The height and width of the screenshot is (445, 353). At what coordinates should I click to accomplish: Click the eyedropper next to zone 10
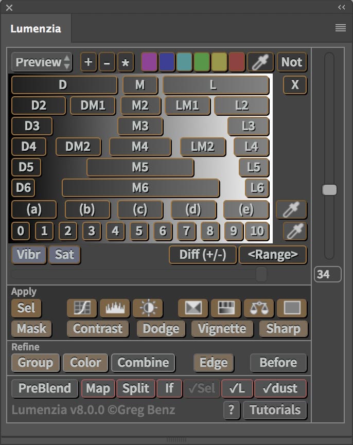click(x=295, y=230)
